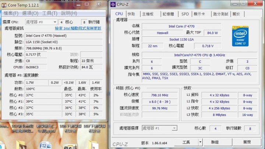Click the 指令集 instruction list box
The image size is (265, 149).
pos(199,77)
